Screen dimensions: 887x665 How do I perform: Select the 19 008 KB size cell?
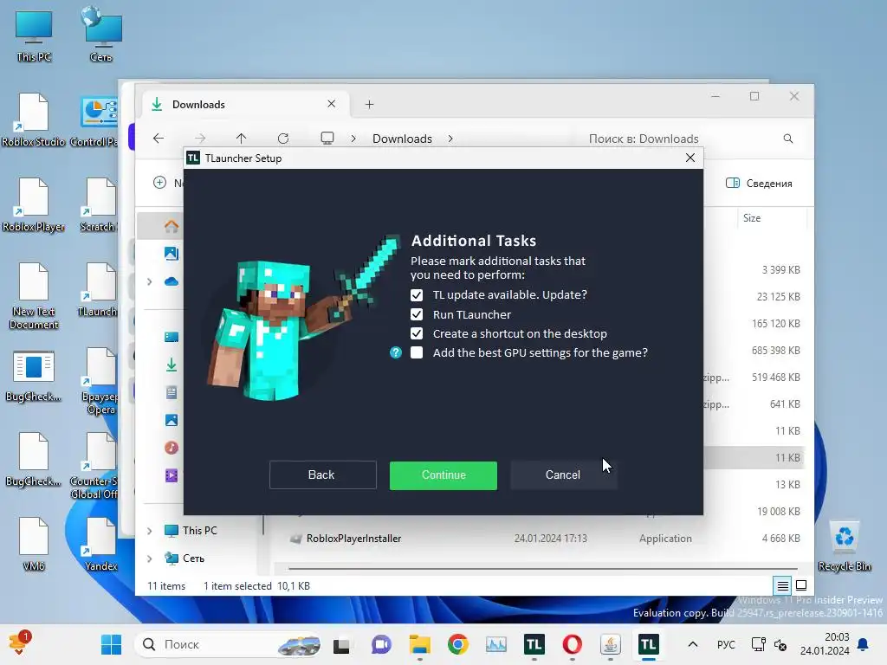point(779,511)
